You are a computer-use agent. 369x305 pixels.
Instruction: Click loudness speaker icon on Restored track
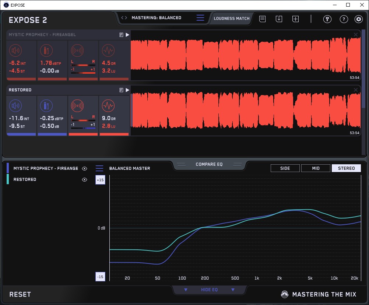15,106
